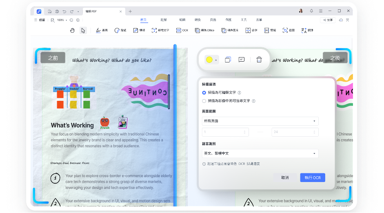Click the 新增文字 add text tool
The width and height of the screenshot is (384, 213).
[x=160, y=30]
